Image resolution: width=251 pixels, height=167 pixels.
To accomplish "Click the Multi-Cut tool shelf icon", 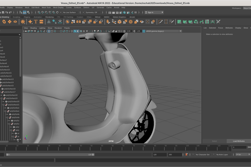I will point(160,22).
